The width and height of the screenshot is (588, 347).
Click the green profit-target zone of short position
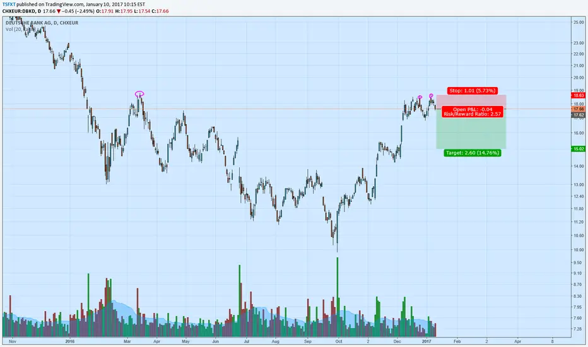tap(471, 129)
